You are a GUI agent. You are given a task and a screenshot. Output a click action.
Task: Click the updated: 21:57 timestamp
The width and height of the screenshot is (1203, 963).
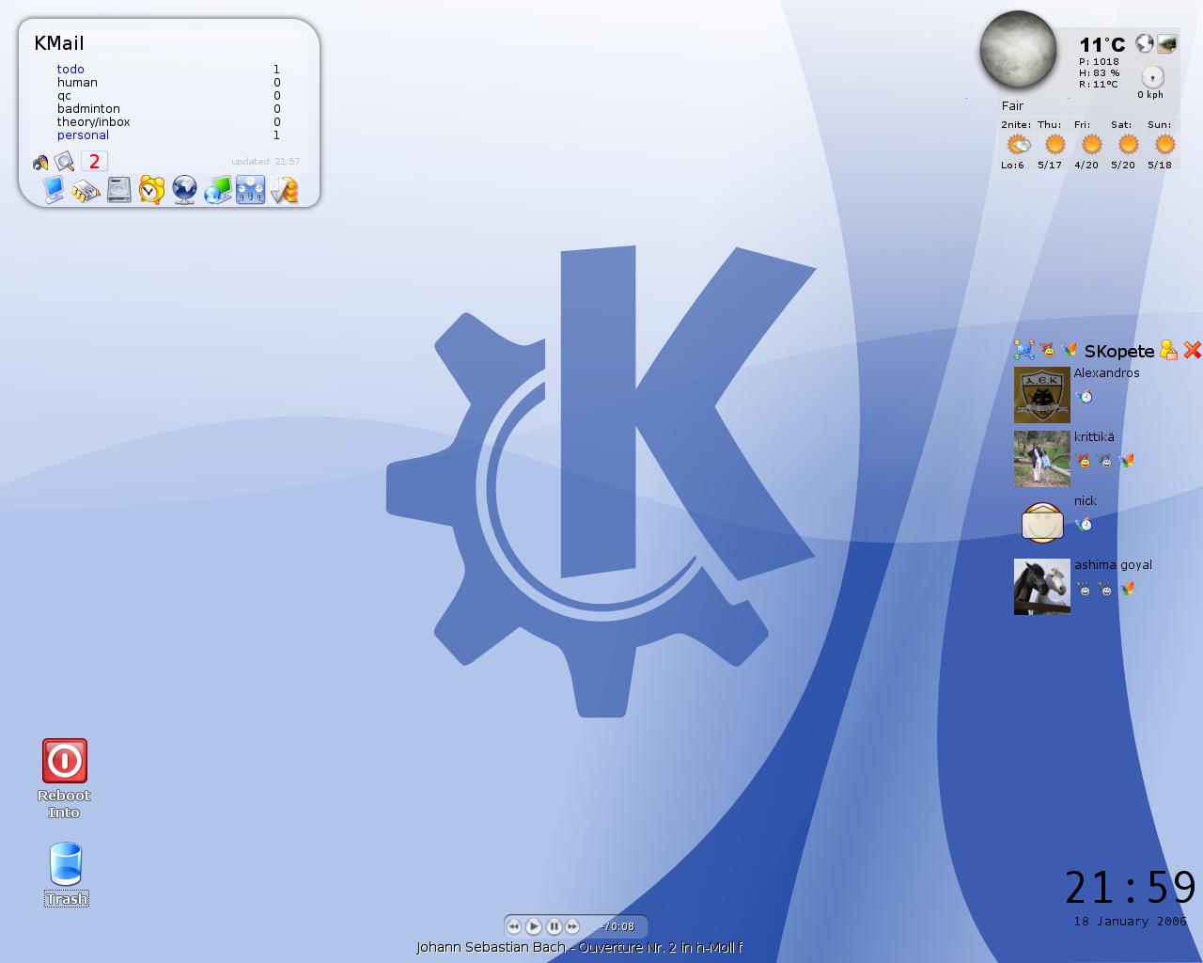point(266,162)
